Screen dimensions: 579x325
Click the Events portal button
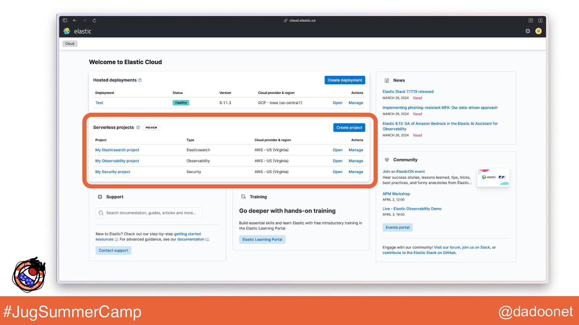397,227
